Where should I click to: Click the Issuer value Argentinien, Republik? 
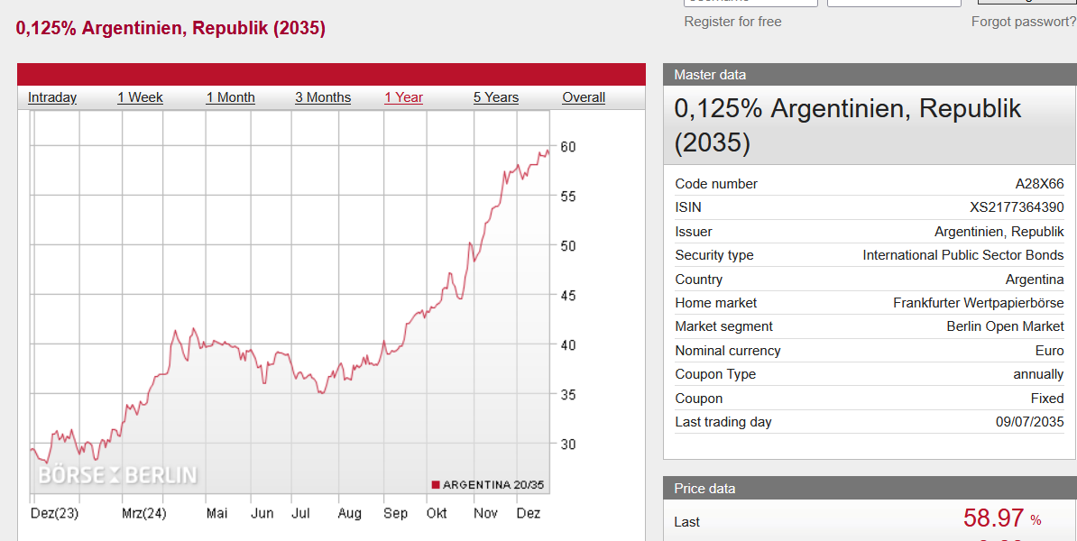999,232
